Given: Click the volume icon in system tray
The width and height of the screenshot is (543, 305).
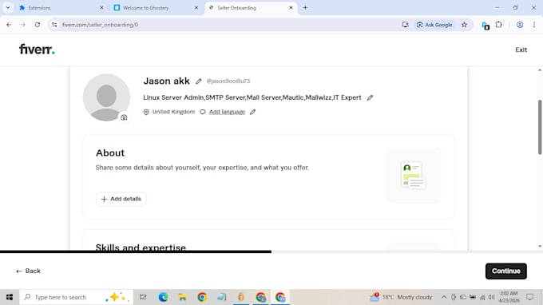Looking at the screenshot, I should pyautogui.click(x=491, y=297).
